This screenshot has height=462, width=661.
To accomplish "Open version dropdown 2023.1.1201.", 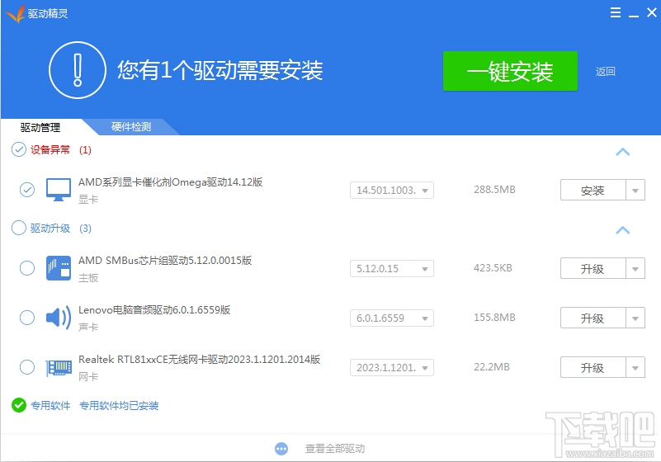I will pyautogui.click(x=392, y=368).
